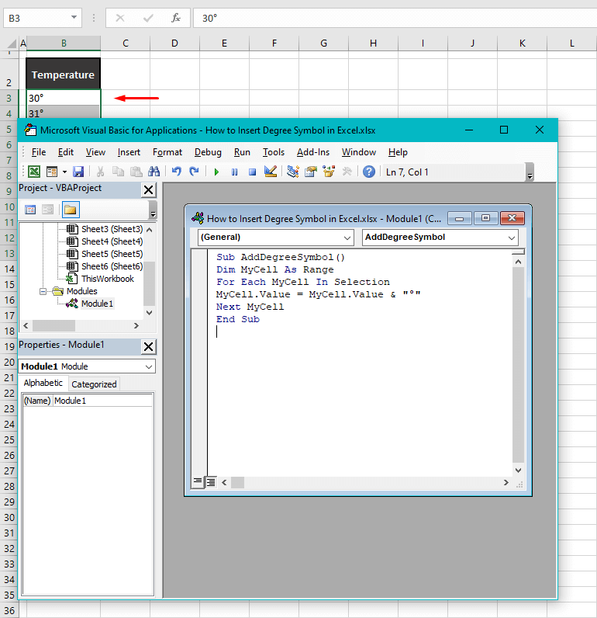The height and width of the screenshot is (618, 597).
Task: Click code window scroll down arrow
Action: coord(518,470)
